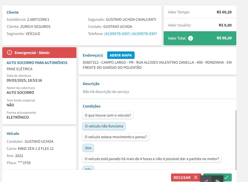Click the question about parado há mais de 4 horas
The width and height of the screenshot is (248, 182).
point(152,159)
